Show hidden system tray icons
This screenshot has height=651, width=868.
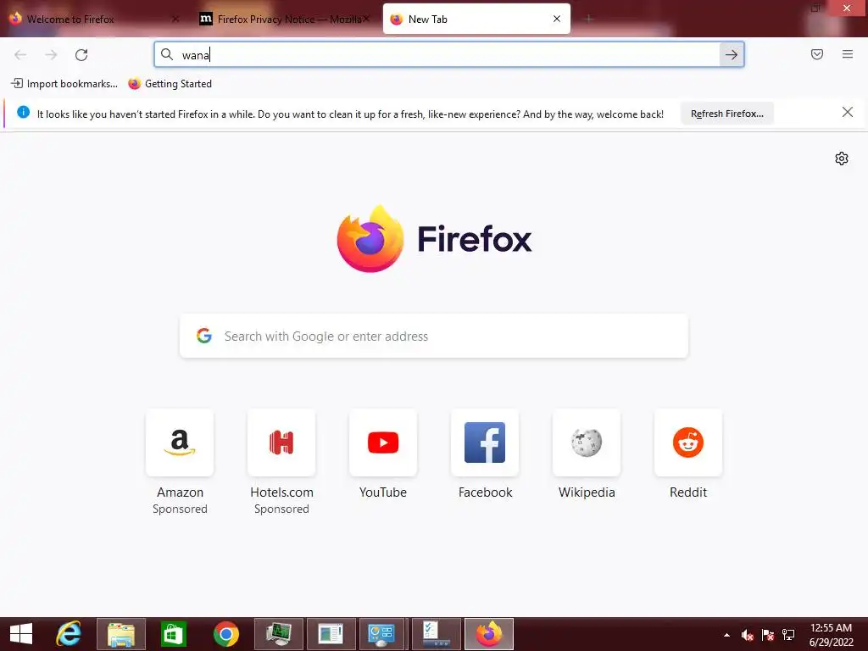[726, 635]
